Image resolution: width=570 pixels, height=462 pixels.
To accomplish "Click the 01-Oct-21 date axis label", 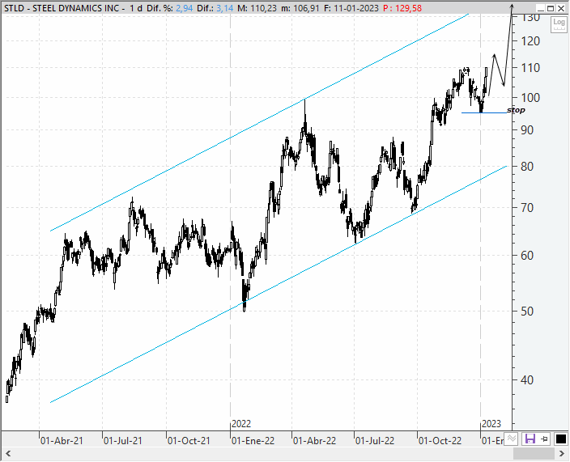I will (189, 441).
